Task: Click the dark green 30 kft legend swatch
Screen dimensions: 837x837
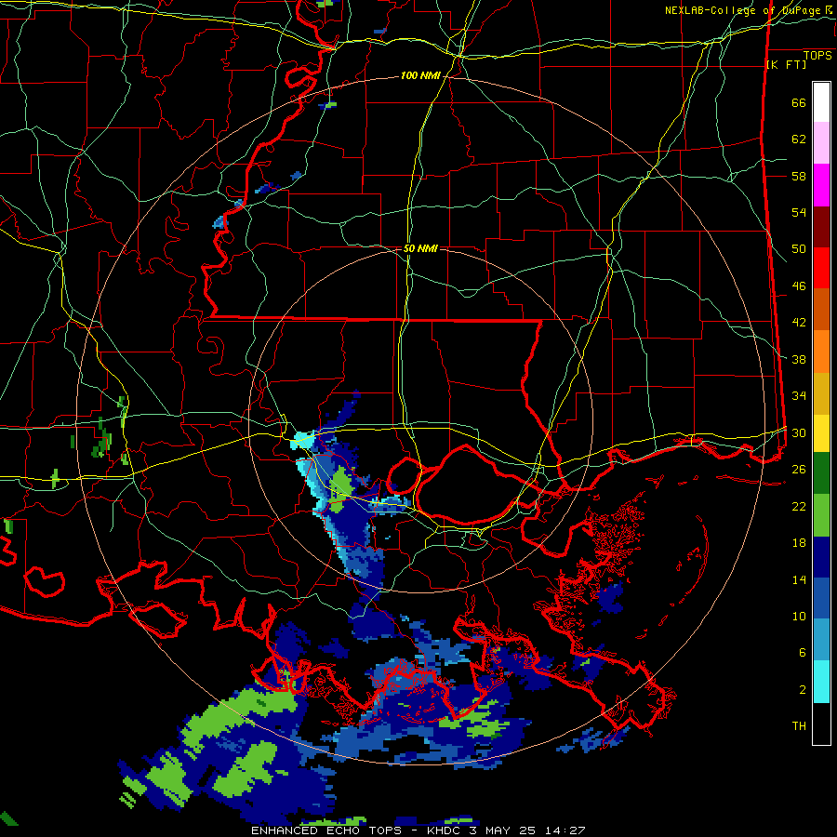Action: (x=821, y=473)
